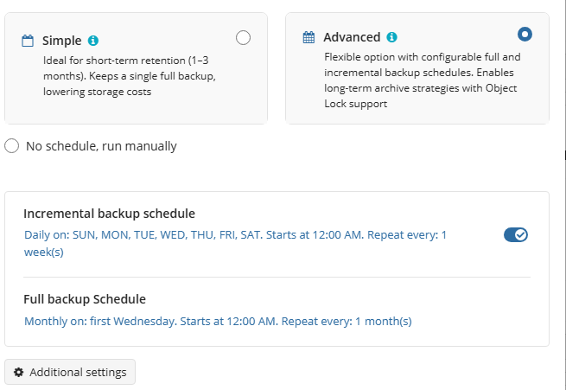Click the Full backup Schedule heading

[x=85, y=299]
